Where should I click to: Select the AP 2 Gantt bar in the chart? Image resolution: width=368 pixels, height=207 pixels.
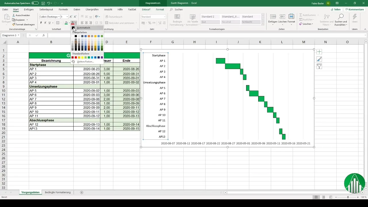pyautogui.click(x=233, y=66)
